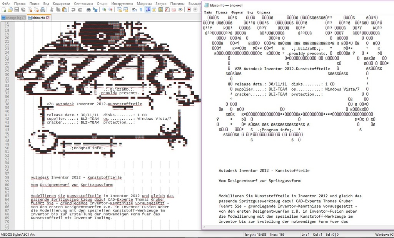Click 'Vom Designentwurf zur Spritzgussform' in Notepad++ editor
This screenshot has width=394, height=238.
pos(72,185)
